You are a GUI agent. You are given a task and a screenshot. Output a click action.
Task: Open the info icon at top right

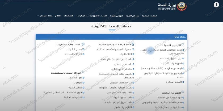(216, 5)
